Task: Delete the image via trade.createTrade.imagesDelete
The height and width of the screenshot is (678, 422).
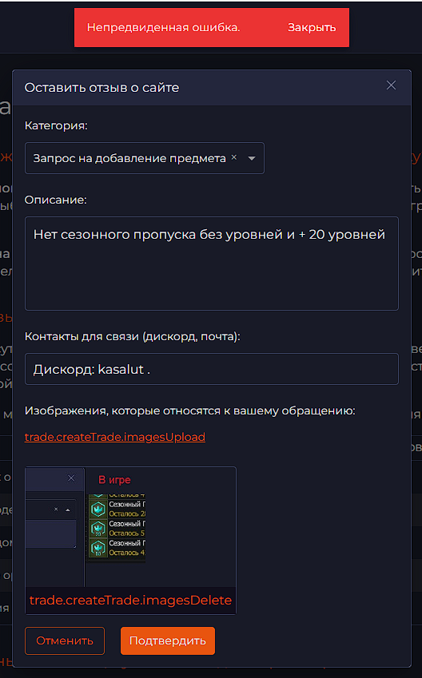Action: tap(130, 601)
